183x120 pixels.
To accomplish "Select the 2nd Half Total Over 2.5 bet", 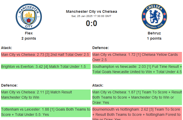I will [45, 55].
